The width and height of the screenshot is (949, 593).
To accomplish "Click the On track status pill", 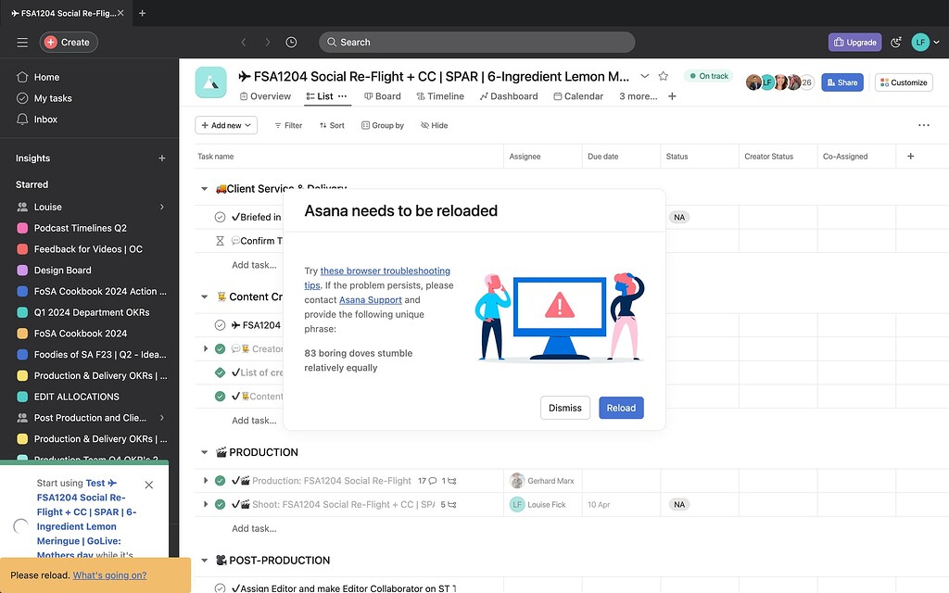I will click(x=708, y=76).
